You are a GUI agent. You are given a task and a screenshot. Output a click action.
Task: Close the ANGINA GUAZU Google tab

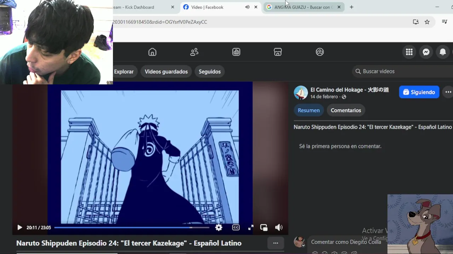[x=339, y=7]
